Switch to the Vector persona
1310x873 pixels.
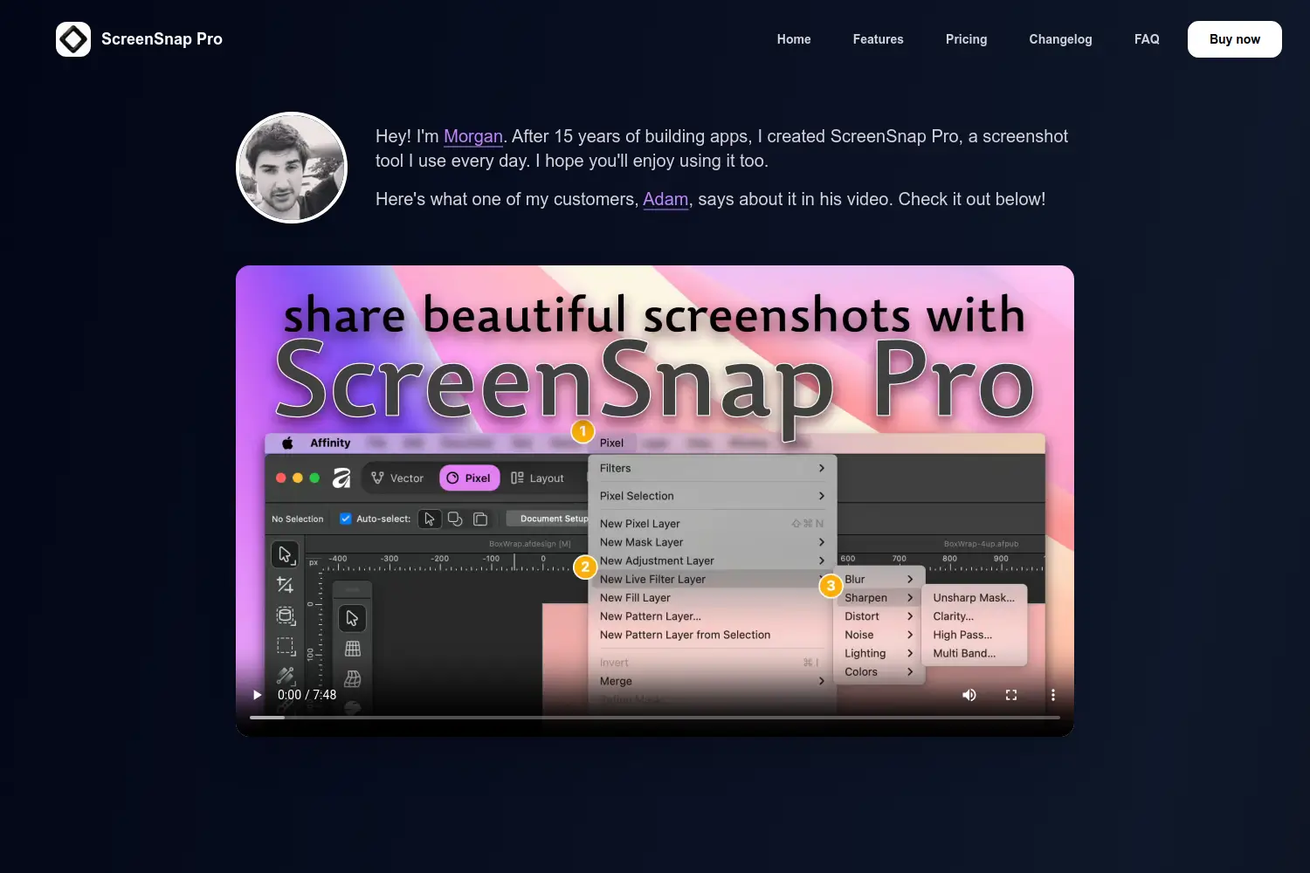(397, 478)
